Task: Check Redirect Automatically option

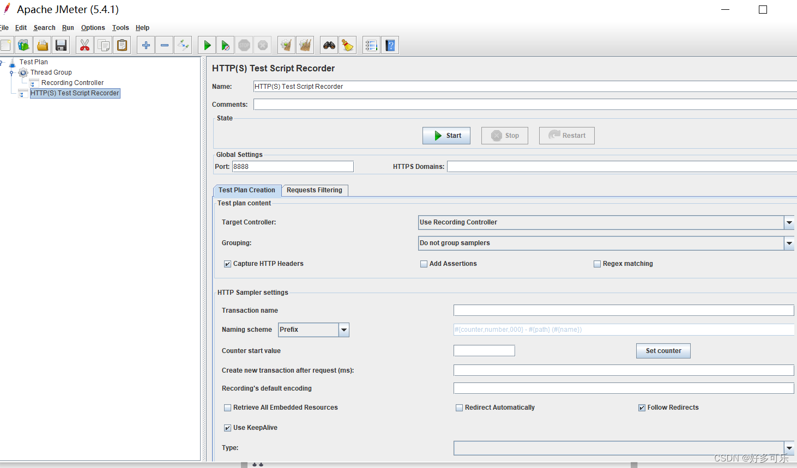Action: pyautogui.click(x=459, y=408)
